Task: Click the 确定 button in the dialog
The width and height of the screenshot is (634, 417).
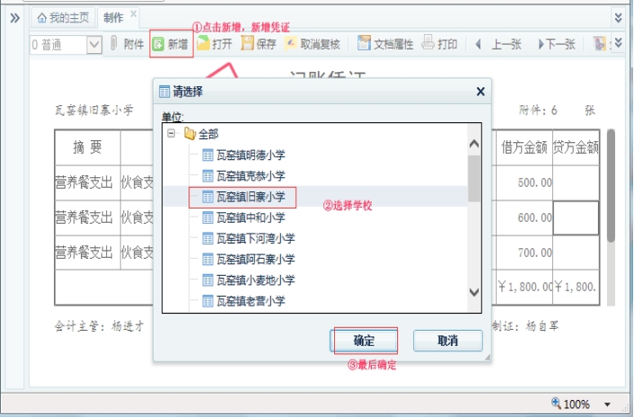Action: click(364, 341)
